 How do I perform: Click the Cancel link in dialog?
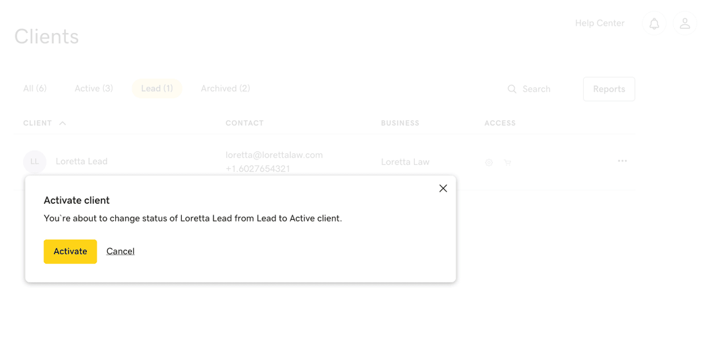click(121, 252)
